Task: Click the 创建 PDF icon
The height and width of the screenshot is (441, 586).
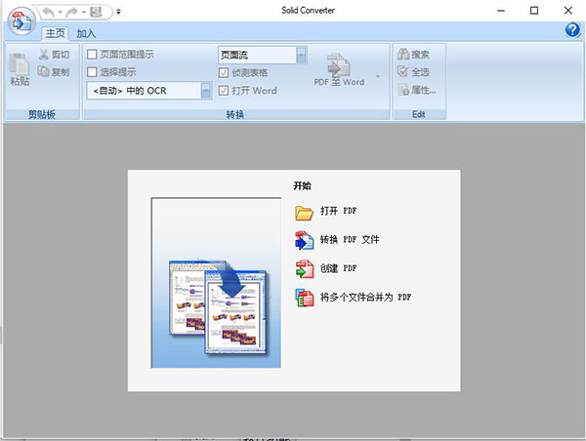Action: [x=304, y=269]
